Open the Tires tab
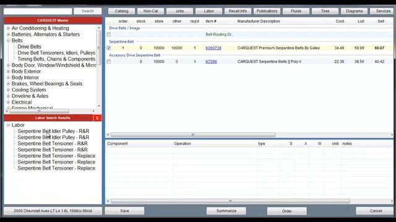396x222 pixels. click(325, 11)
